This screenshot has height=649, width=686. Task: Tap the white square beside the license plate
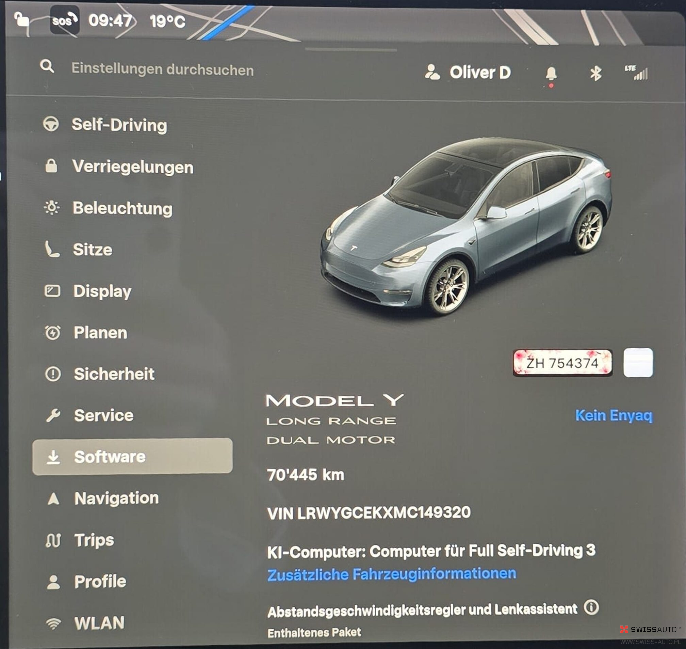[x=638, y=363]
